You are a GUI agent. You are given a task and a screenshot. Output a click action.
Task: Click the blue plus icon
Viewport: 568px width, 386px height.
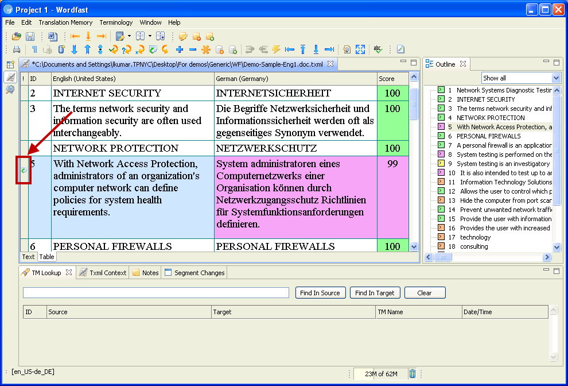point(180,49)
